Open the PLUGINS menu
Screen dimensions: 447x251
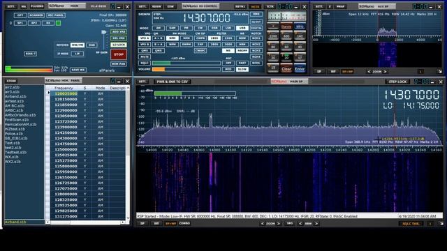(x=37, y=6)
